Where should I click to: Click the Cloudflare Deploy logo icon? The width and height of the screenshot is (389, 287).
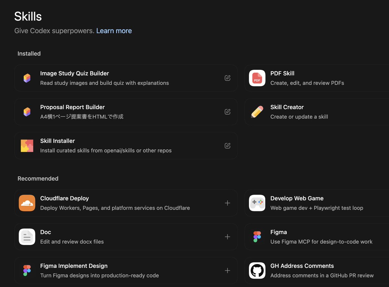coord(27,203)
